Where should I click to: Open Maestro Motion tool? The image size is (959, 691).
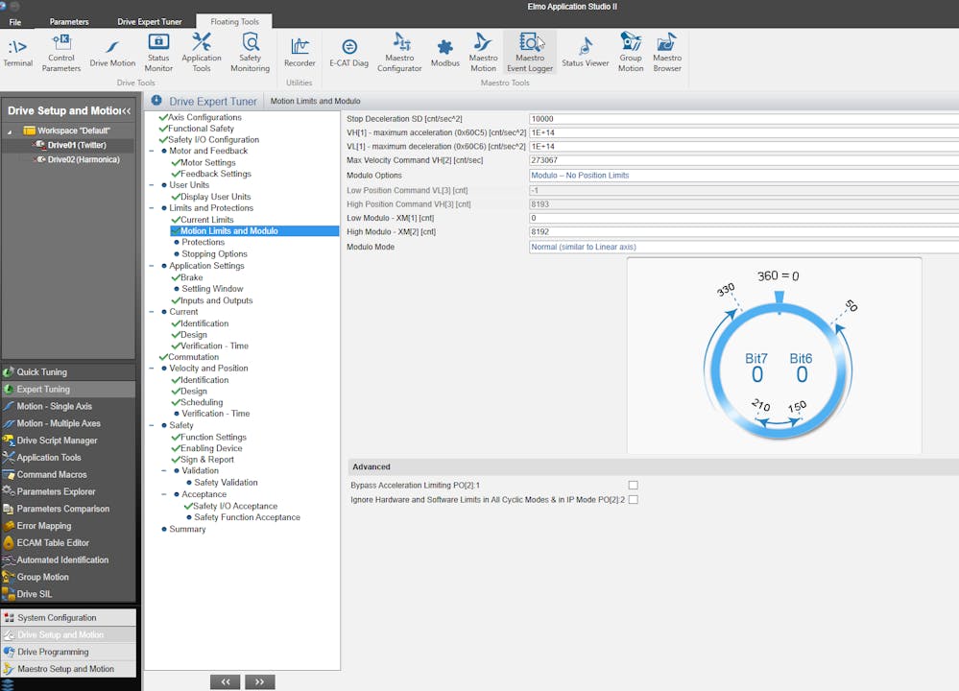[x=483, y=53]
